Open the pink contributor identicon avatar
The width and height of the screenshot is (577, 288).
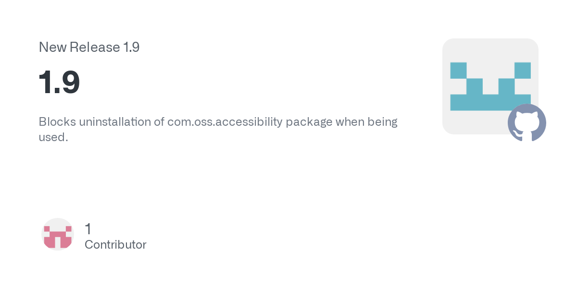click(58, 234)
